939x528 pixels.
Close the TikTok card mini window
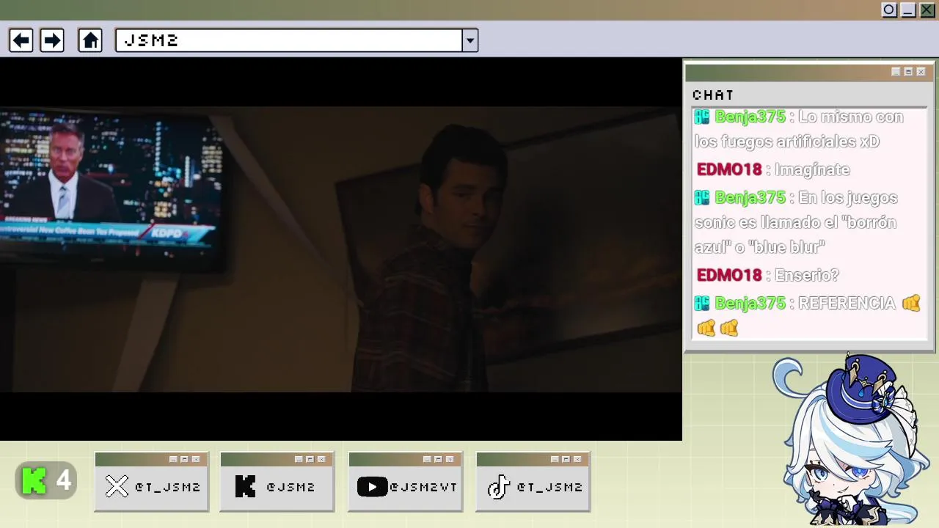577,459
